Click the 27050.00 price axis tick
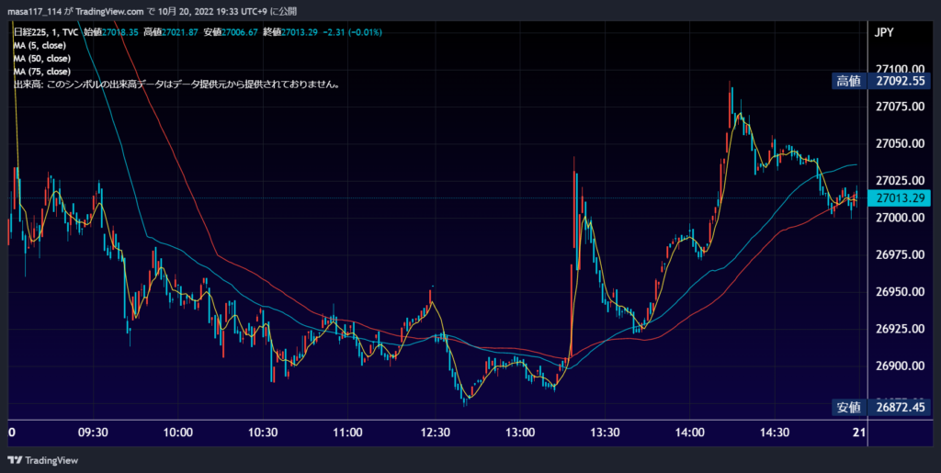The width and height of the screenshot is (941, 473). point(901,144)
